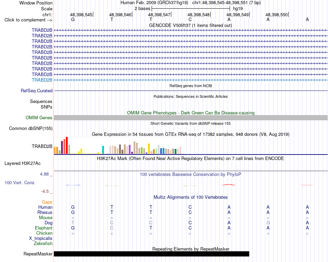The width and height of the screenshot is (328, 262).
Task: Click the 'RefSeq Curated' track label
Action: pyautogui.click(x=36, y=91)
